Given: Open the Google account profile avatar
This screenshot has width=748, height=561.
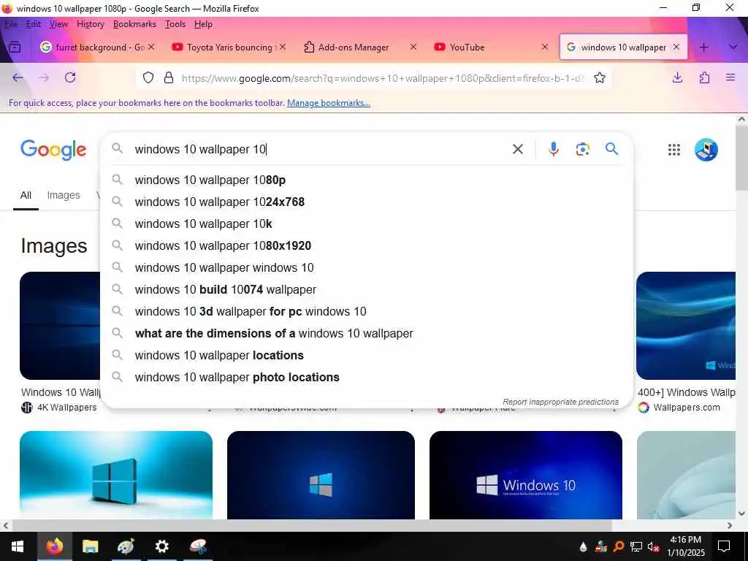Looking at the screenshot, I should 706,150.
